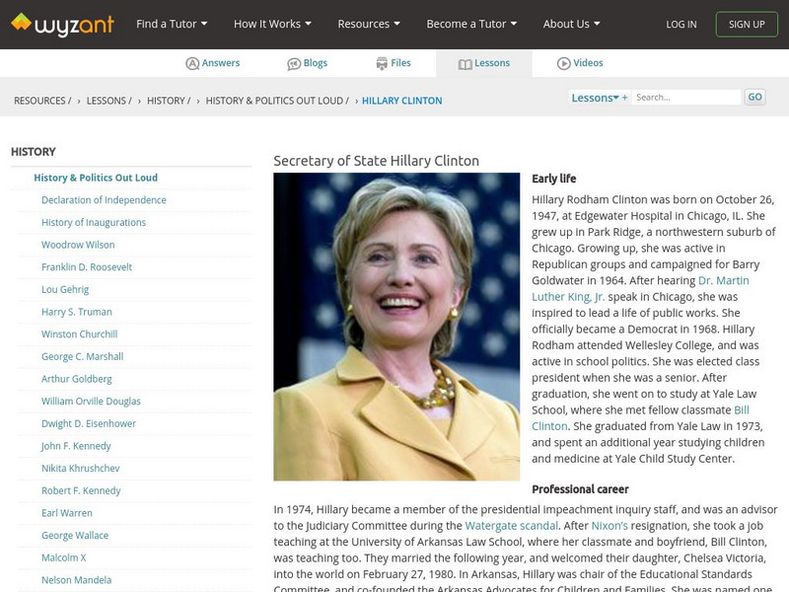
Task: Click the Videos play icon
Action: 563,63
